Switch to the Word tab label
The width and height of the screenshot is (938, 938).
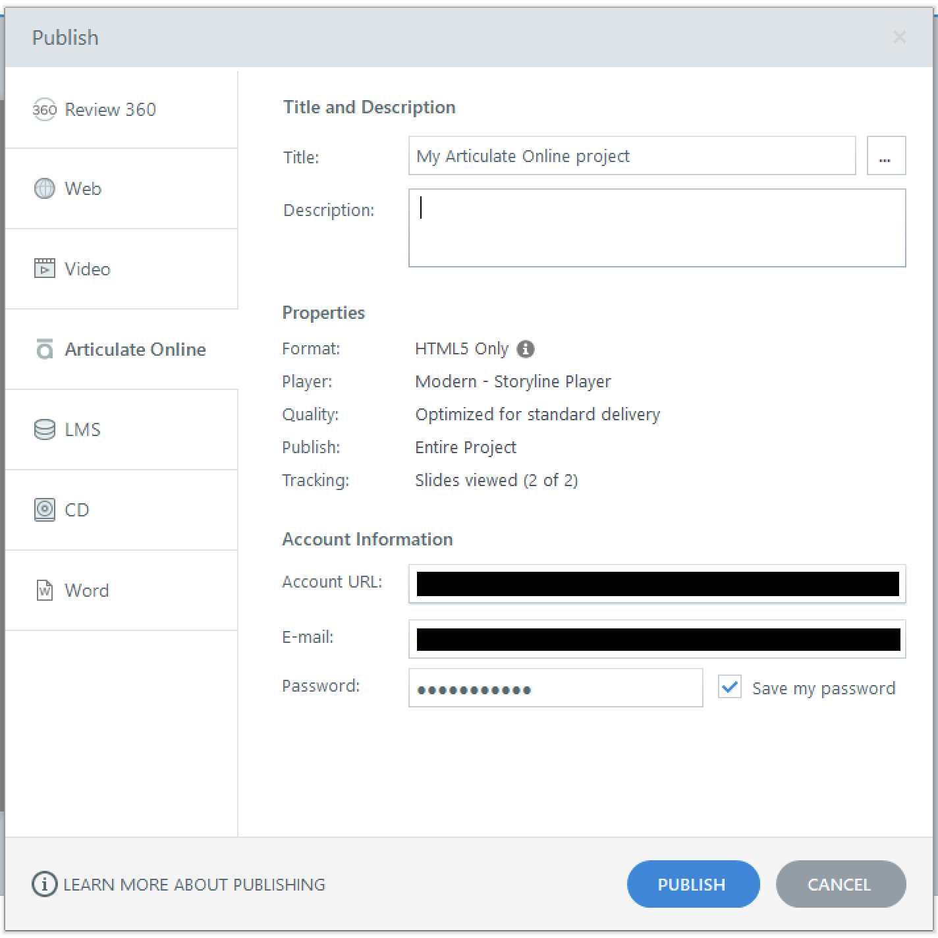point(86,590)
